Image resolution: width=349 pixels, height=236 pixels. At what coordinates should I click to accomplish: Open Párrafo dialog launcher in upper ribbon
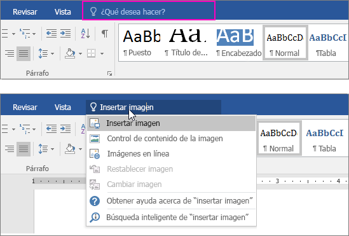coord(109,74)
